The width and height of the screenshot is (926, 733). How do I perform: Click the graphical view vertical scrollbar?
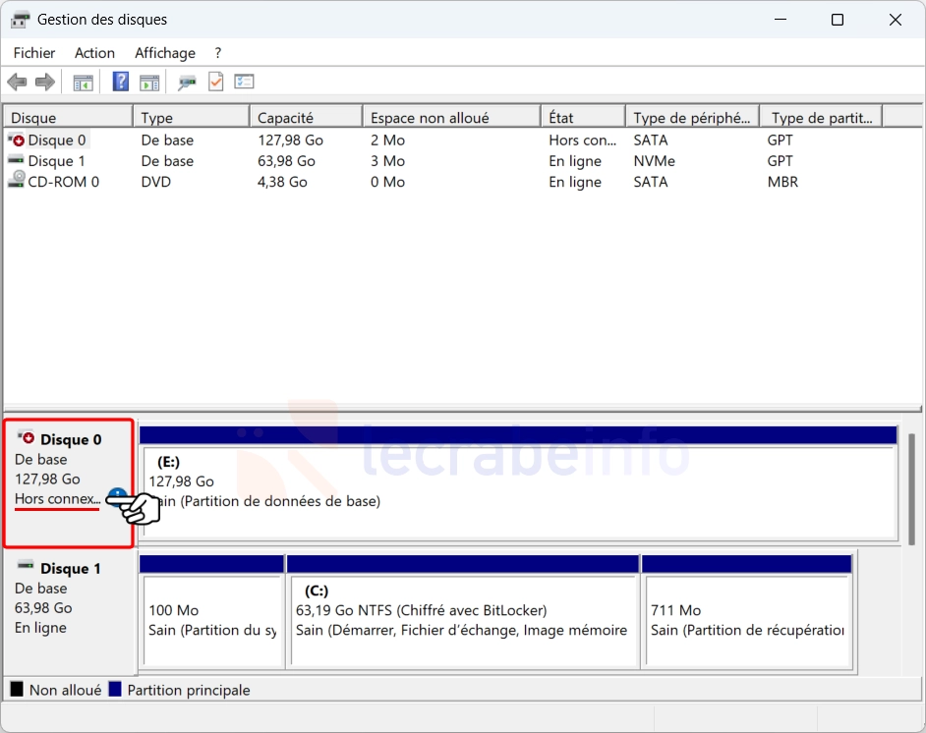(910, 491)
